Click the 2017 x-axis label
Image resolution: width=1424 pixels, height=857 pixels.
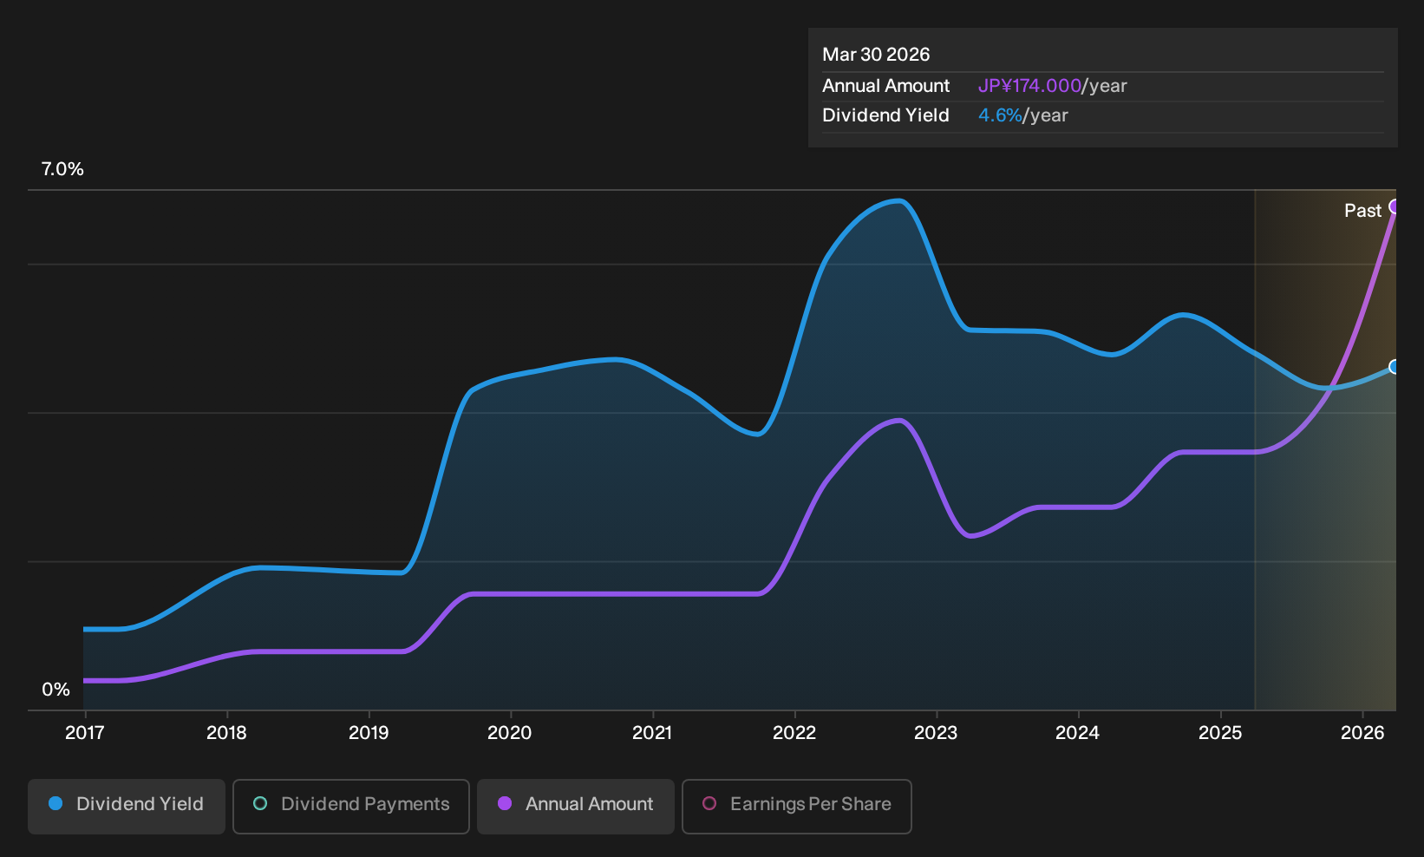[x=84, y=733]
